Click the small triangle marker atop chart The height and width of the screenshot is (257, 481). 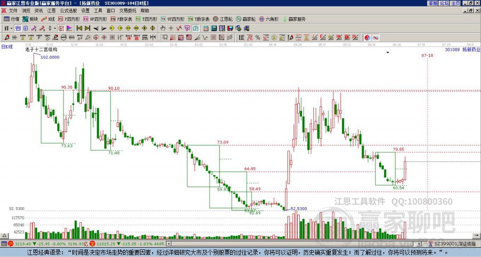pos(388,53)
